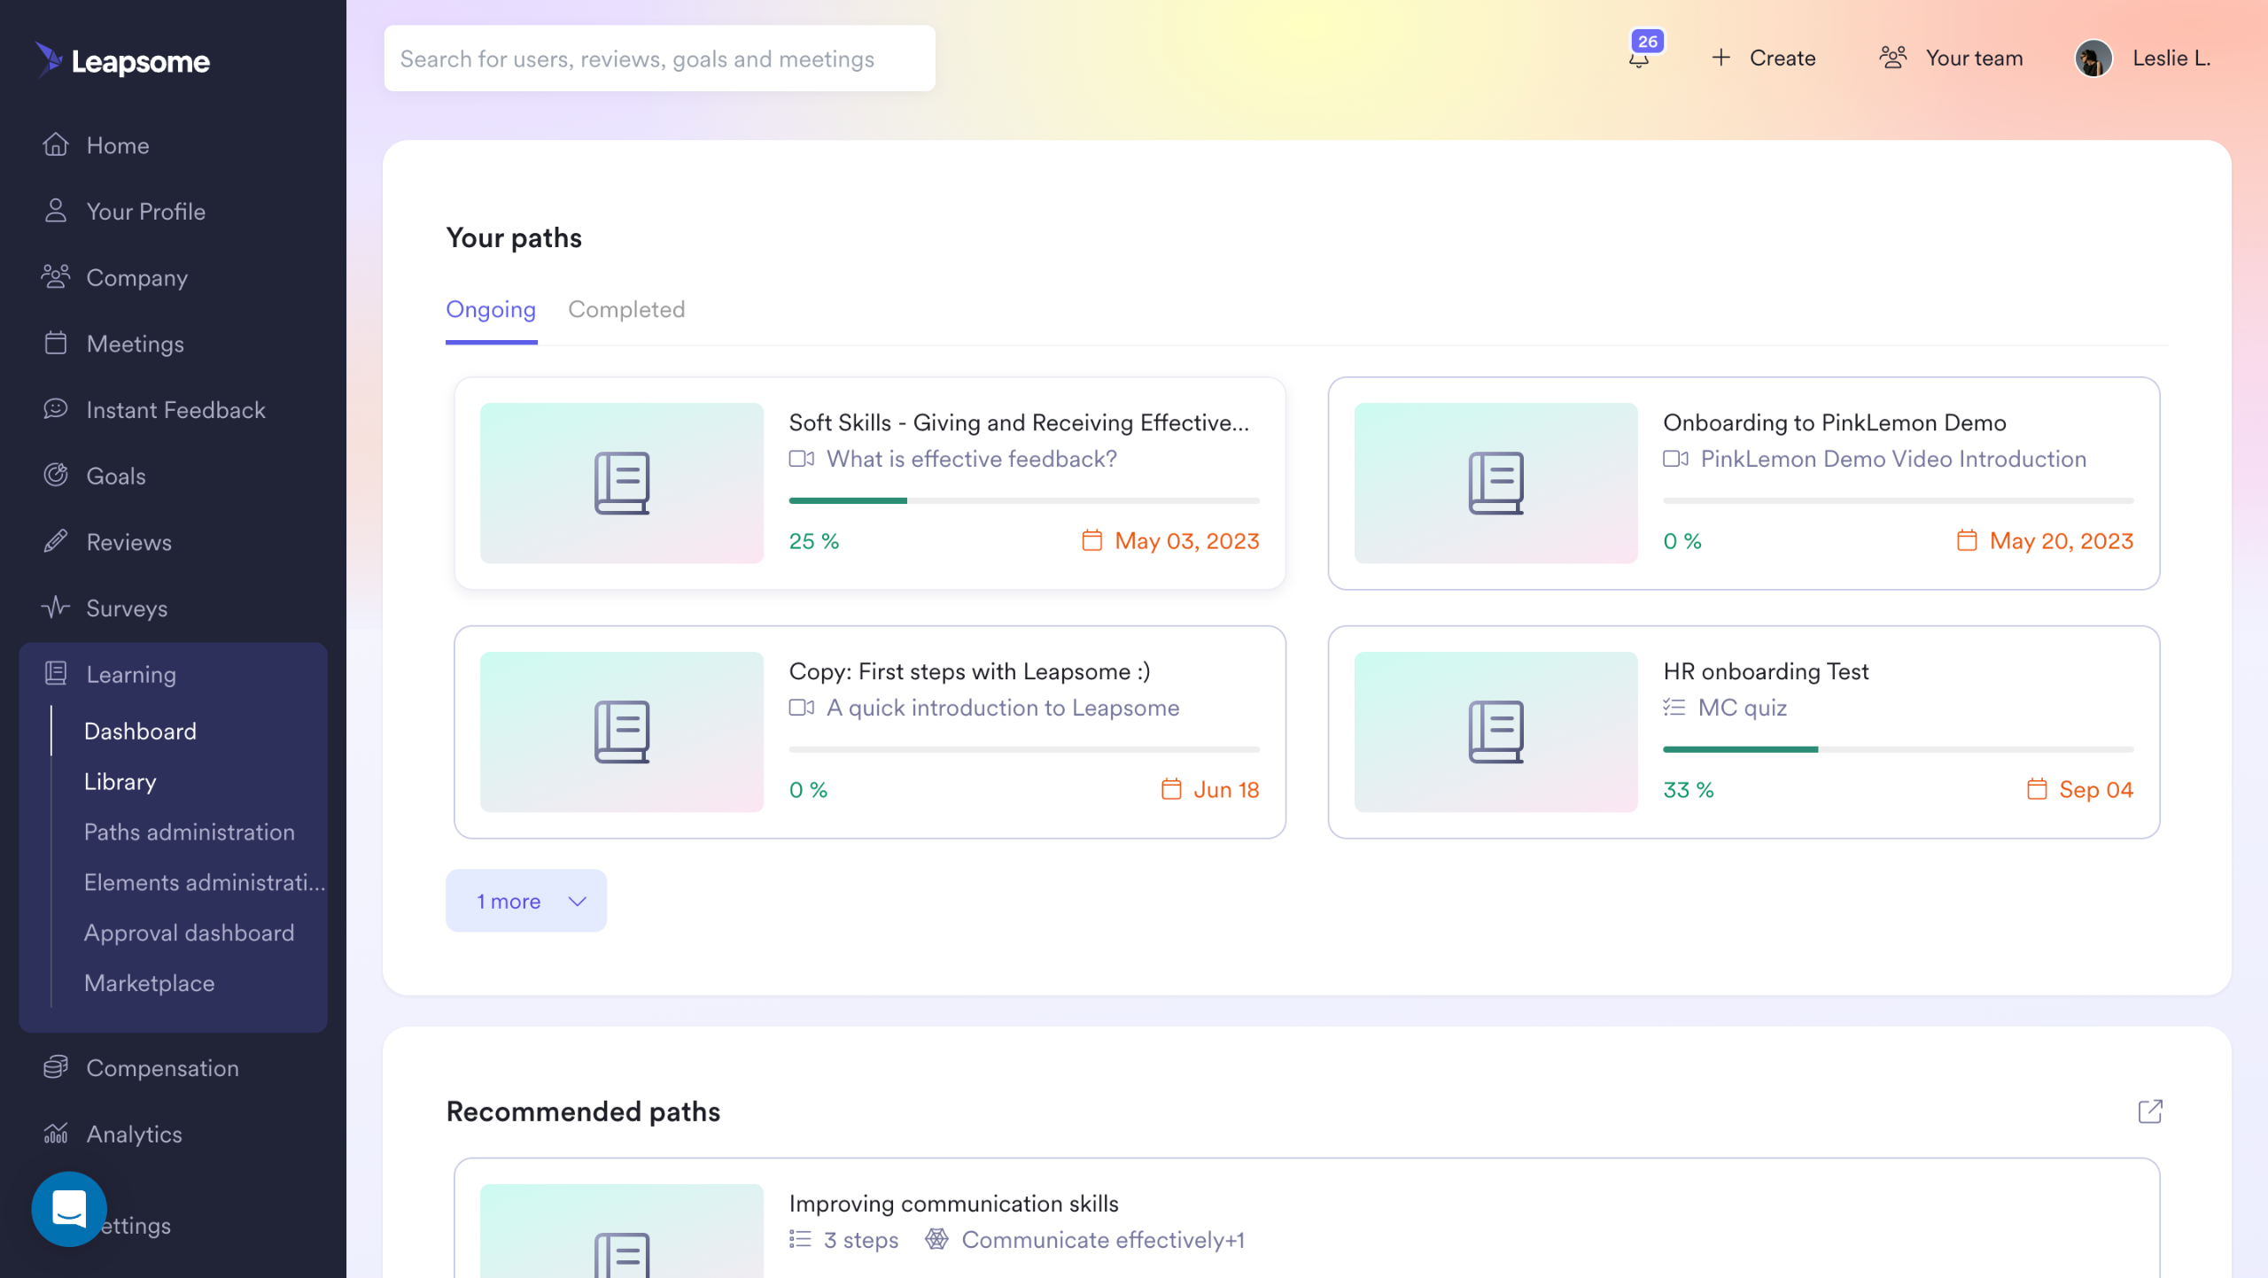The width and height of the screenshot is (2268, 1278).
Task: Open the Library item under Learning
Action: tap(120, 781)
